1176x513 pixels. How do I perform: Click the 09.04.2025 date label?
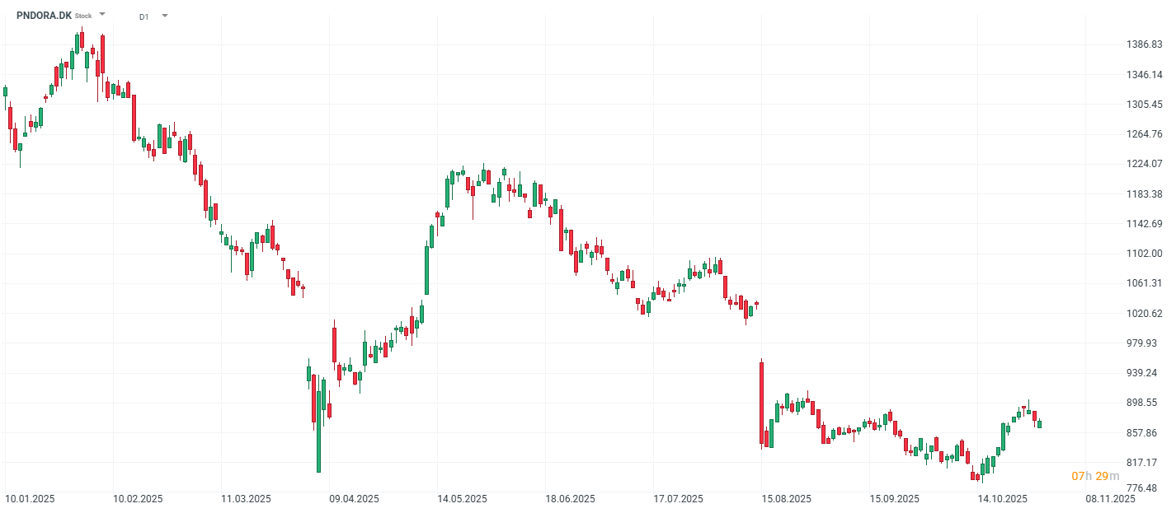tap(354, 499)
